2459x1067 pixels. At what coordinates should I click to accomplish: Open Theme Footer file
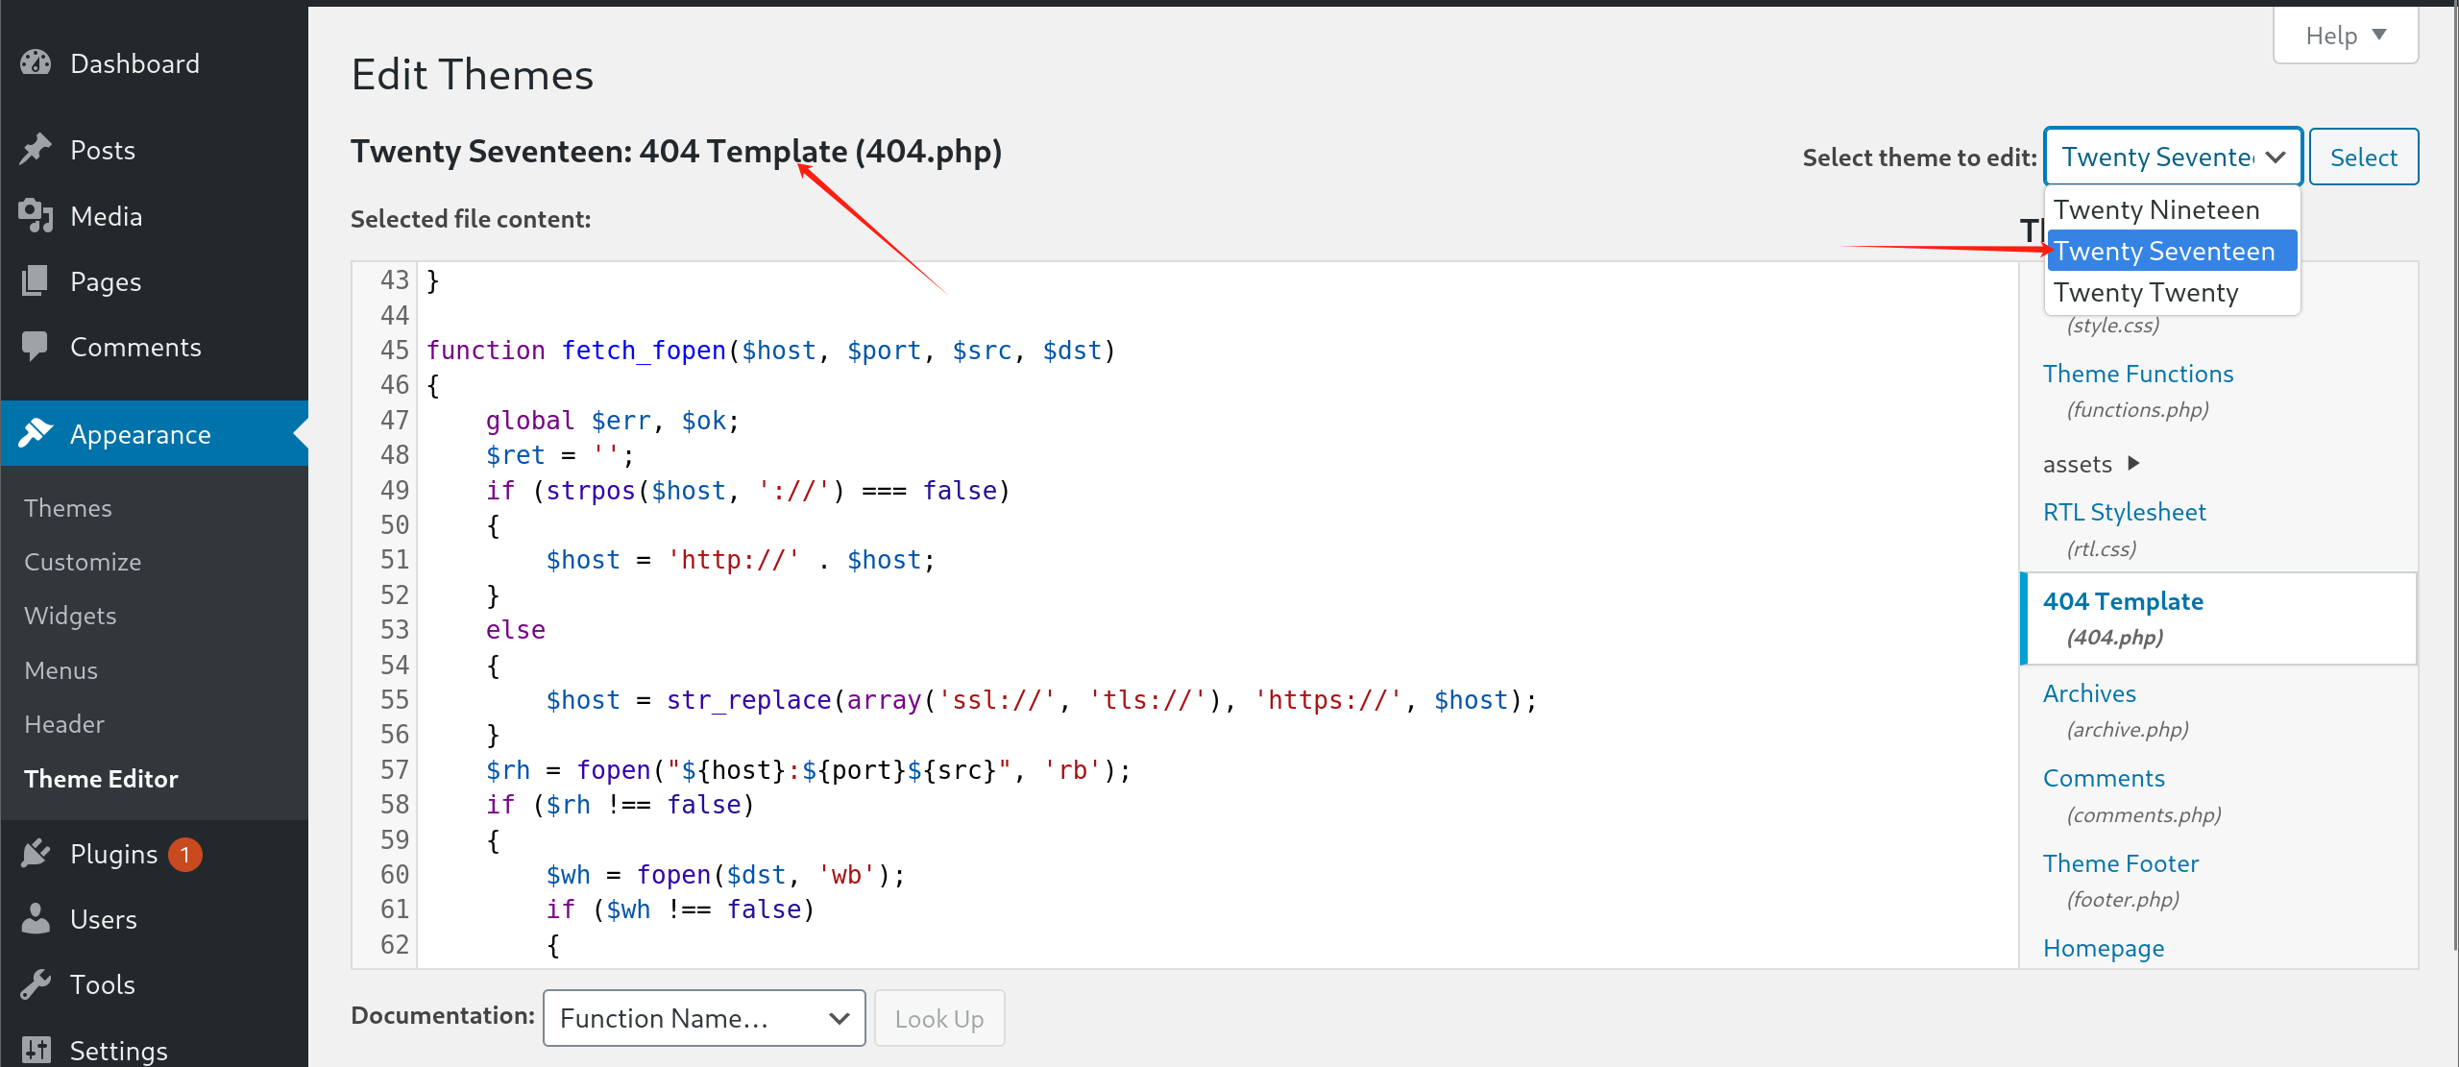tap(2121, 863)
